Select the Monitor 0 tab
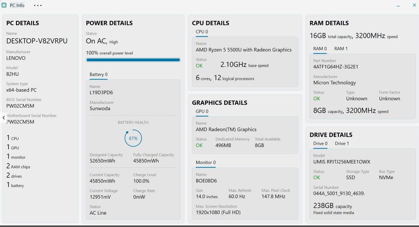Screen dimensions: 419x227 (x=206, y=163)
